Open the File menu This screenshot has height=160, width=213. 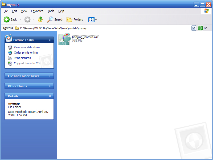(x=6, y=11)
